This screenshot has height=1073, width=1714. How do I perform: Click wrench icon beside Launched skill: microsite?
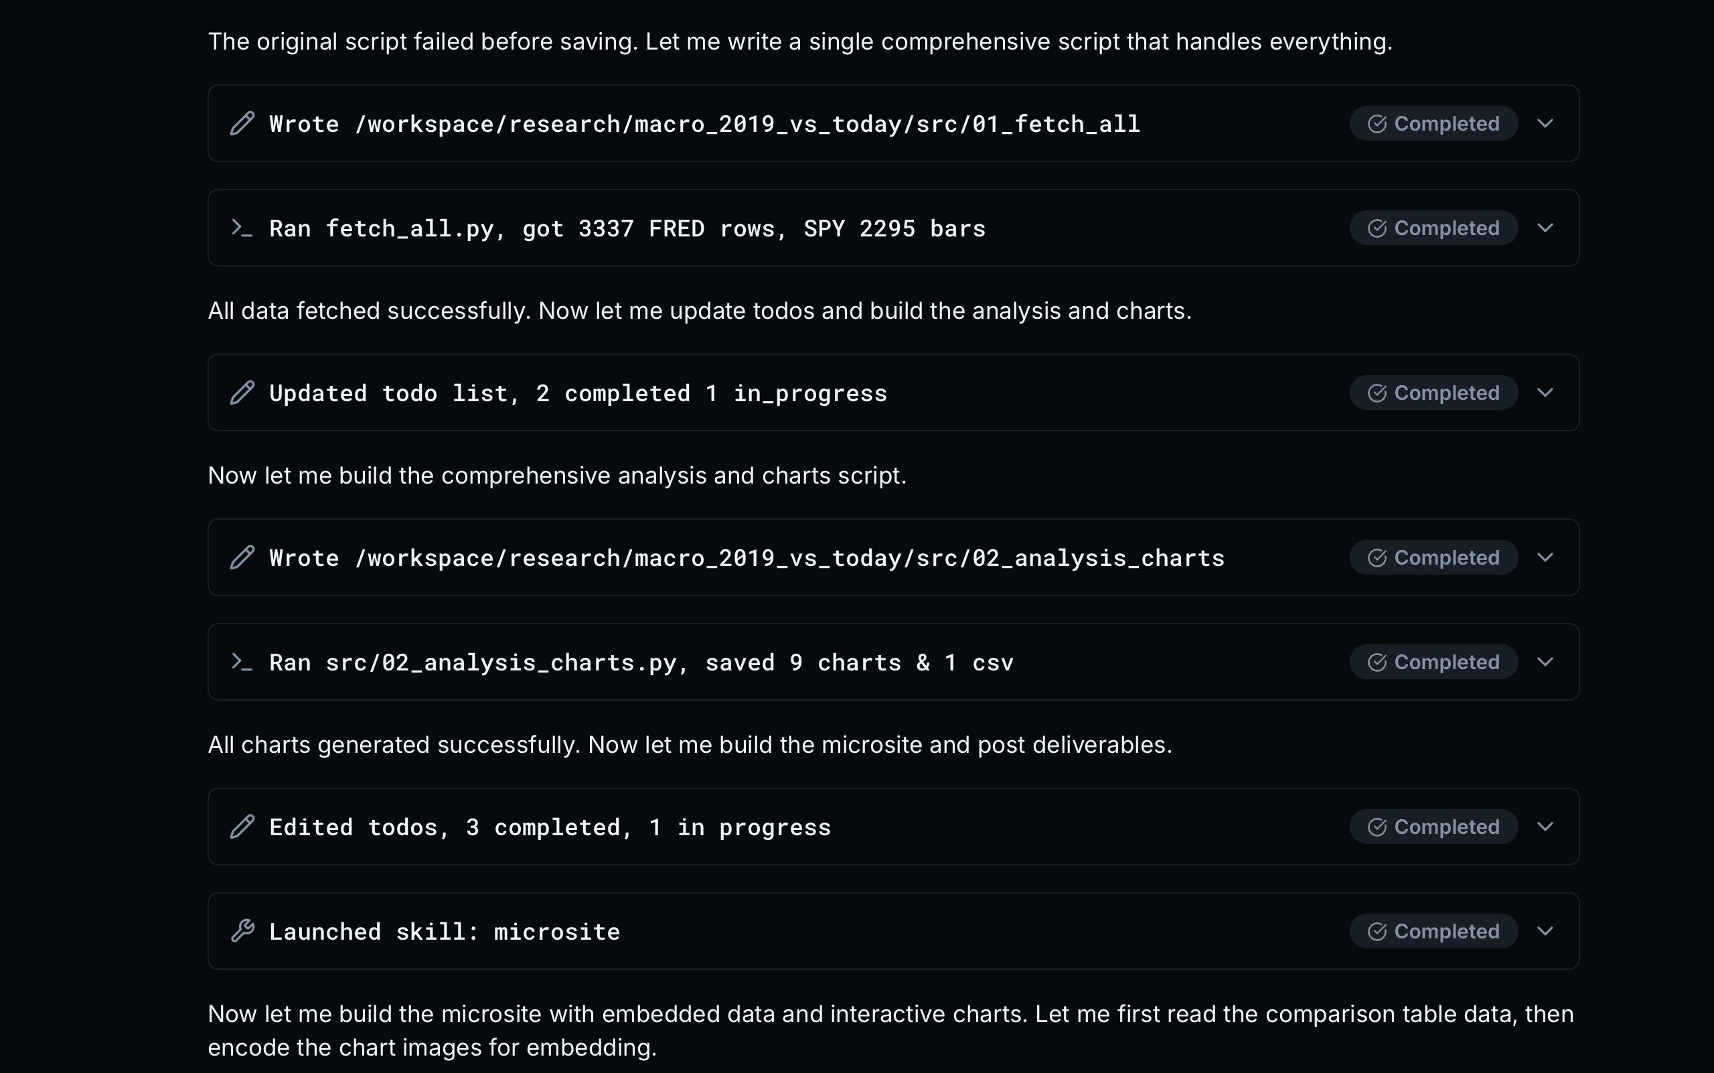point(242,930)
